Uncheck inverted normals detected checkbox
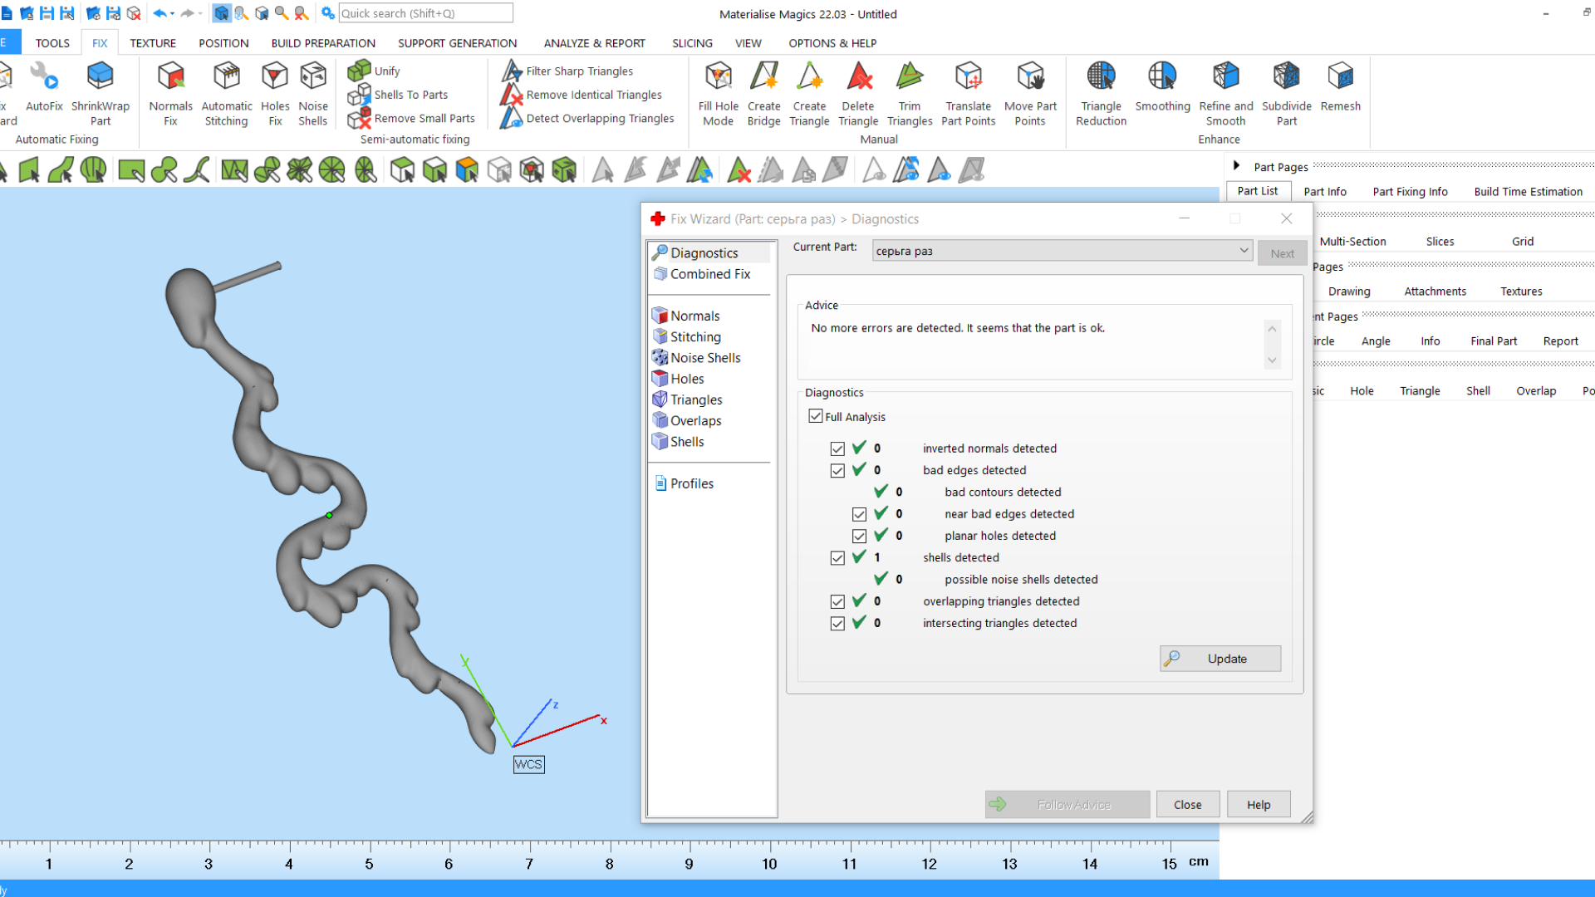 (x=837, y=448)
